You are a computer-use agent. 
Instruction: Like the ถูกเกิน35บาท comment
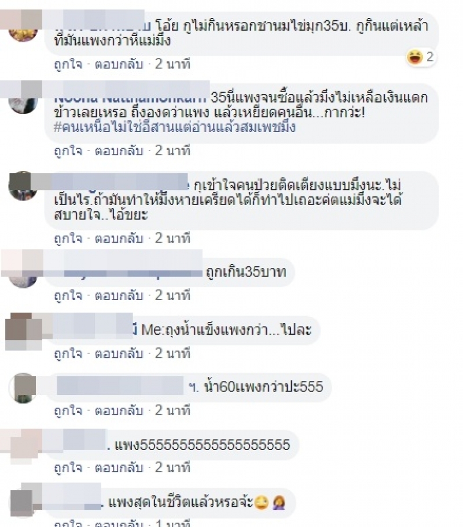click(68, 295)
